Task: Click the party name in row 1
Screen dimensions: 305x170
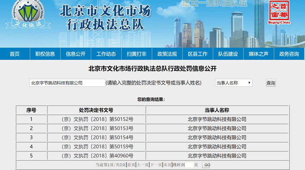Action: point(217,119)
